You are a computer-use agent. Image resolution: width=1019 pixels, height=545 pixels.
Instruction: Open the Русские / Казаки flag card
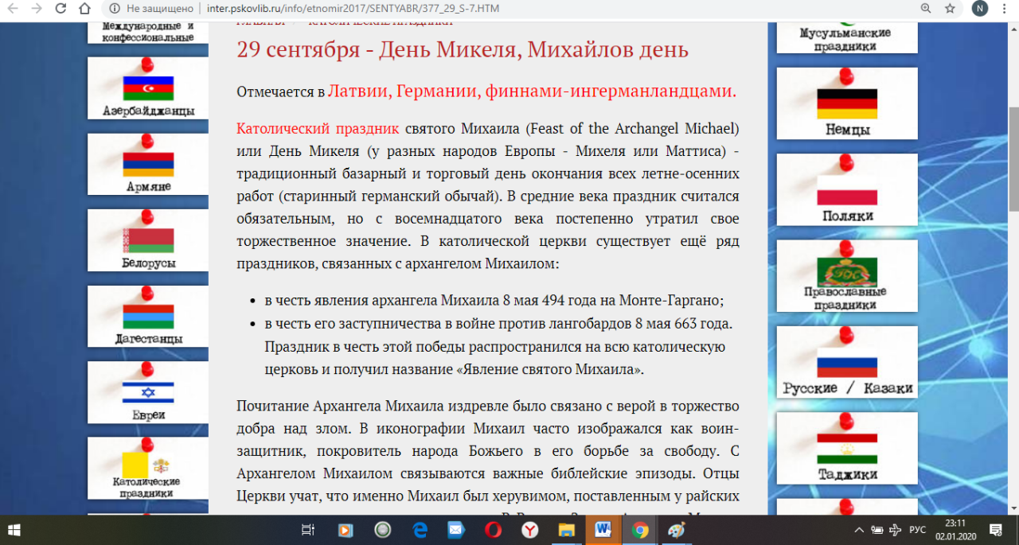pos(847,362)
